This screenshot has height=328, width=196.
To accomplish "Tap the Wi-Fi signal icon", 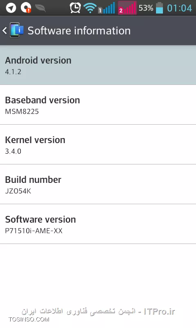I will (90, 8).
